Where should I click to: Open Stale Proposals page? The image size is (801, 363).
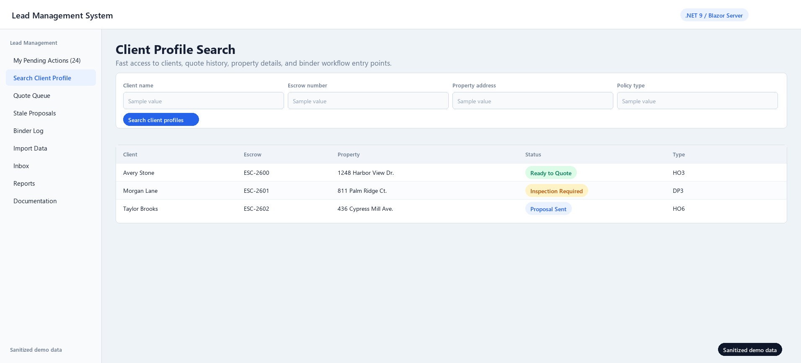coord(51,113)
